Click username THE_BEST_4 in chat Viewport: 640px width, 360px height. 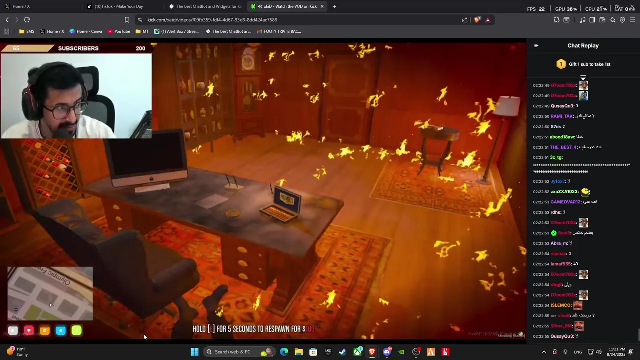point(563,147)
